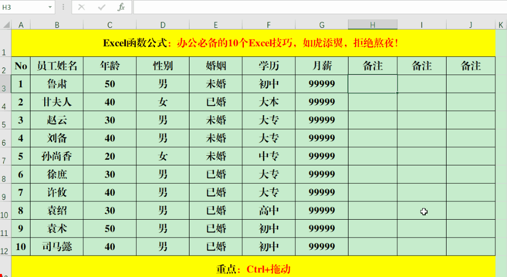507x277 pixels.
Task: Click the Insert Function fx icon
Action: [x=121, y=7]
